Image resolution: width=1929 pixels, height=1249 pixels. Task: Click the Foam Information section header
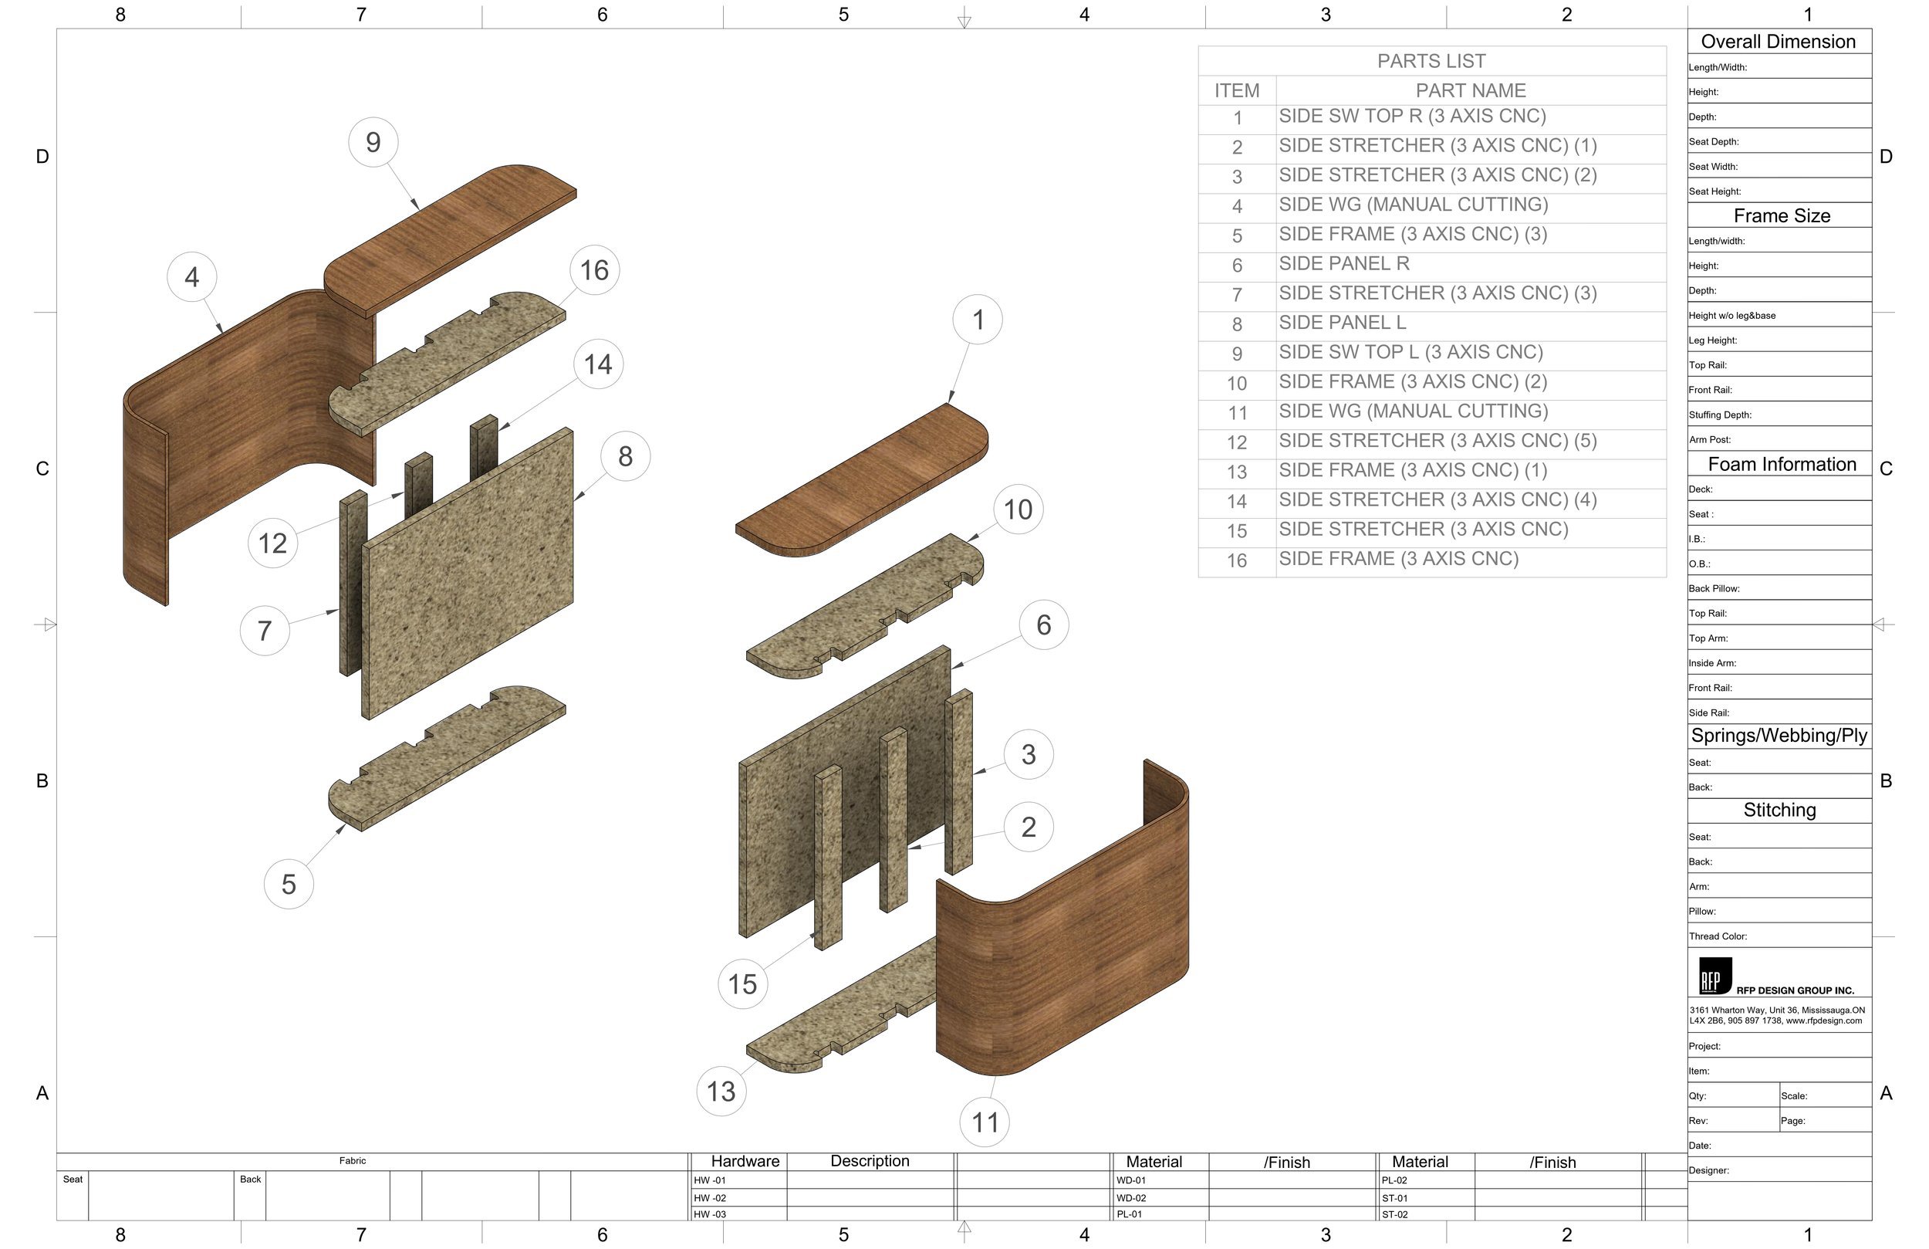tap(1781, 464)
